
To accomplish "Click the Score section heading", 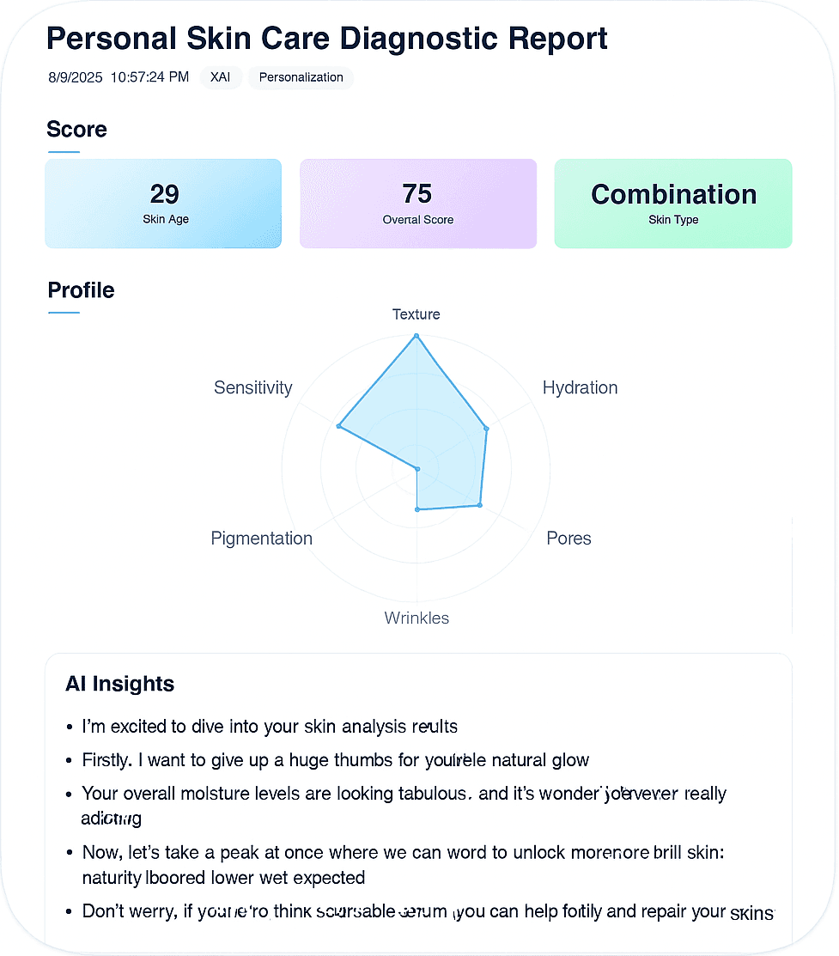I will pyautogui.click(x=76, y=129).
